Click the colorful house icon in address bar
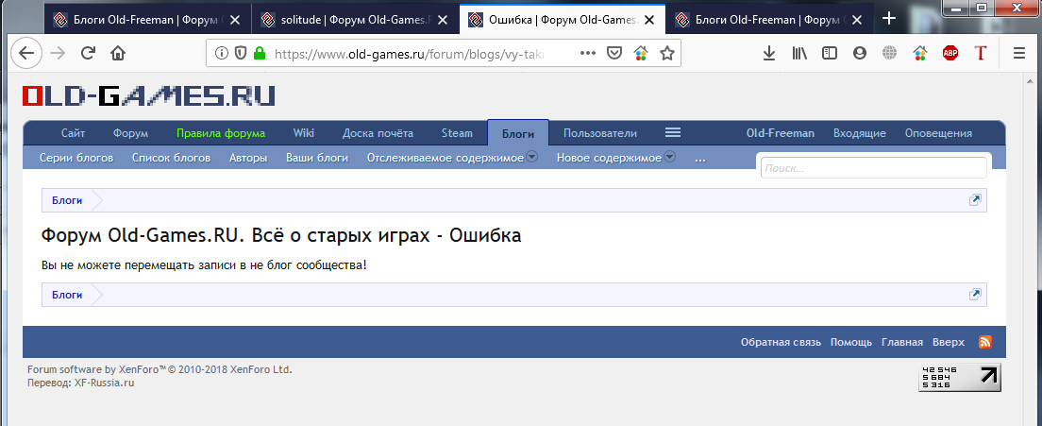The image size is (1042, 426). tap(641, 53)
